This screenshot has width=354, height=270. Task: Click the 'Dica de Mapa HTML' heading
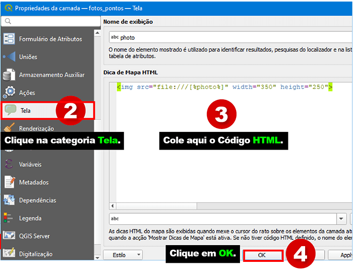pos(130,73)
